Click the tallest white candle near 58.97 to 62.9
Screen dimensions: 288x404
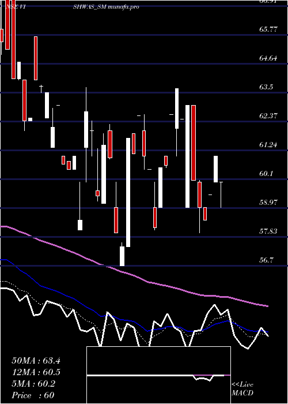(x=187, y=156)
